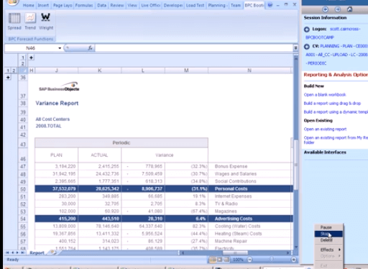Image resolution: width=368 pixels, height=269 pixels.
Task: Click the Logon session icon
Action: click(x=307, y=29)
